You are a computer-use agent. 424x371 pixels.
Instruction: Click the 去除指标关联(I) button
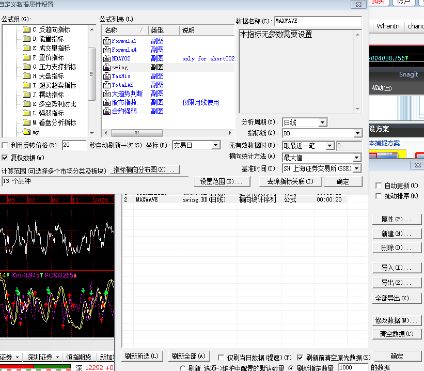[290, 181]
